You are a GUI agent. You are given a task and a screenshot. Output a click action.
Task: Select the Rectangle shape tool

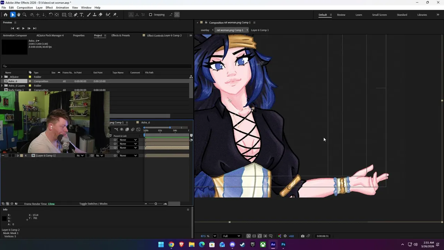click(64, 15)
